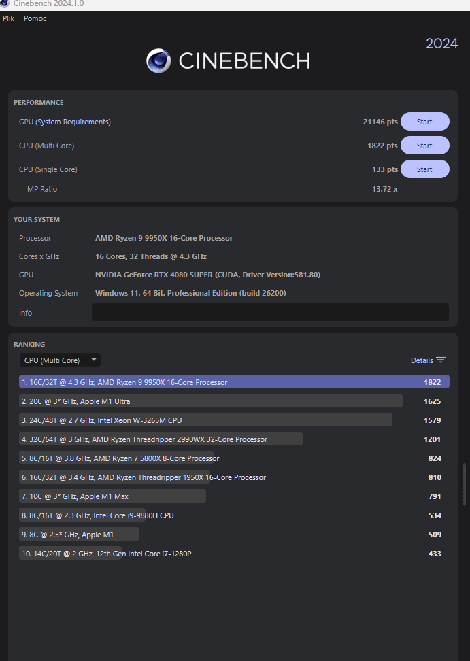Select the Intel Core i9-9880H ranking row

(234, 515)
